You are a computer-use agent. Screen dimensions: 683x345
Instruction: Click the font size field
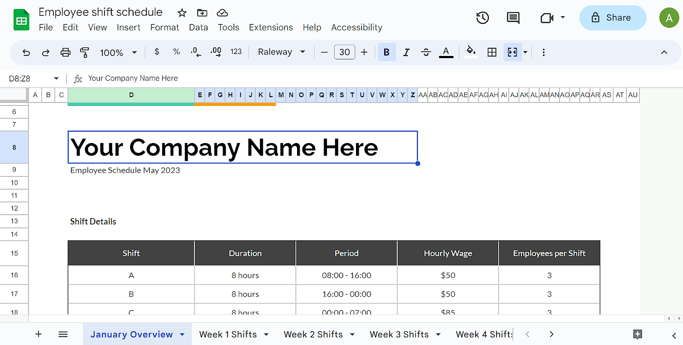pos(344,52)
